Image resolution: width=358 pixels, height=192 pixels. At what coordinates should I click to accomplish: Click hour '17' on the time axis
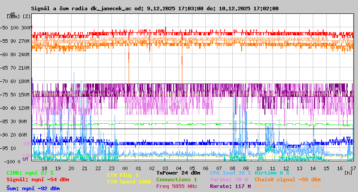pyautogui.click(x=353, y=168)
